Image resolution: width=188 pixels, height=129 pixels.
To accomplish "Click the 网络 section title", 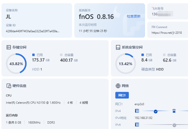I will point(125,86).
